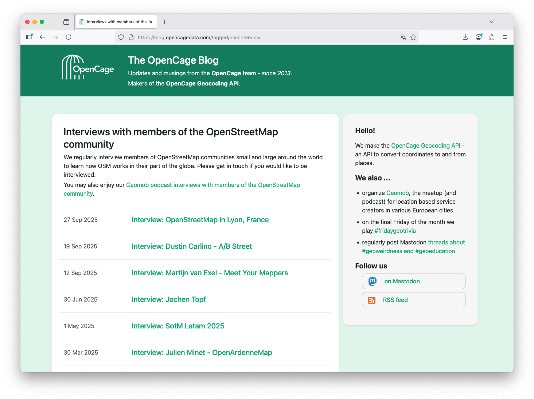Viewport: 534px width, 399px height.
Task: Open the RSS feed button
Action: [x=413, y=300]
